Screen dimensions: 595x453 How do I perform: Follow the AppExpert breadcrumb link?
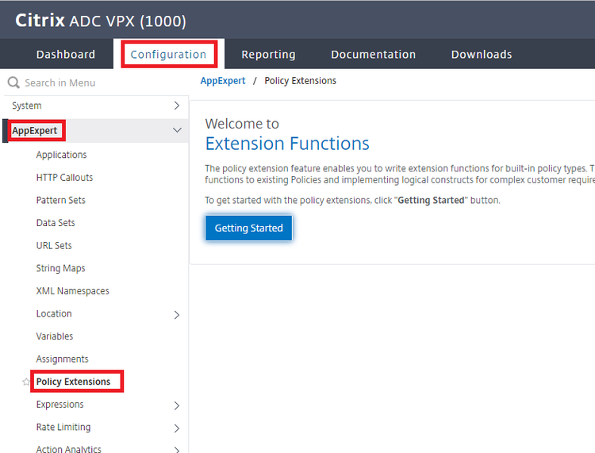(x=223, y=81)
